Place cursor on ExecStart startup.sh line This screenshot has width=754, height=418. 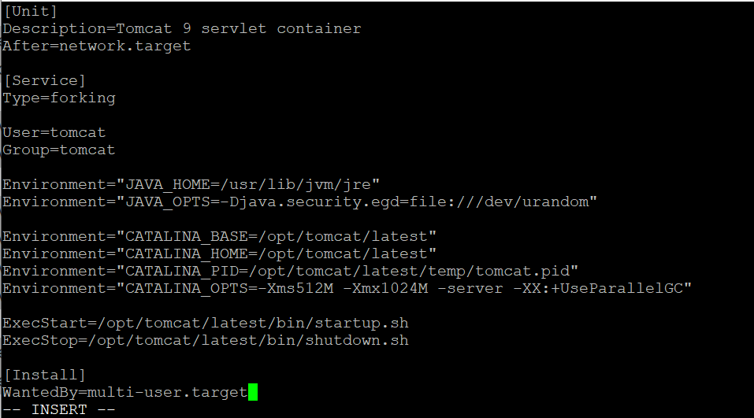point(206,323)
